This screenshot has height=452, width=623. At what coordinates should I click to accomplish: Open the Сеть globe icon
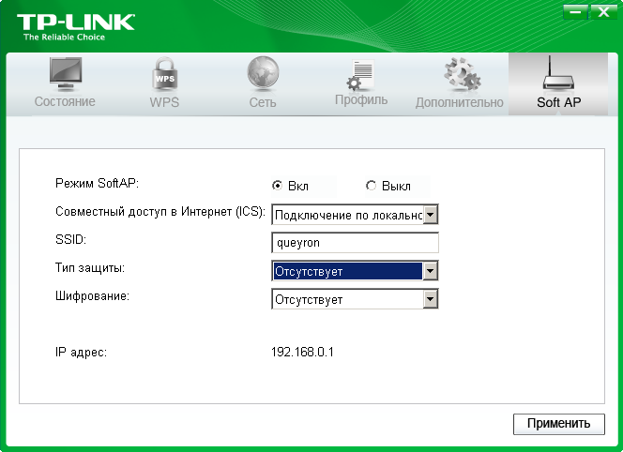pyautogui.click(x=263, y=73)
